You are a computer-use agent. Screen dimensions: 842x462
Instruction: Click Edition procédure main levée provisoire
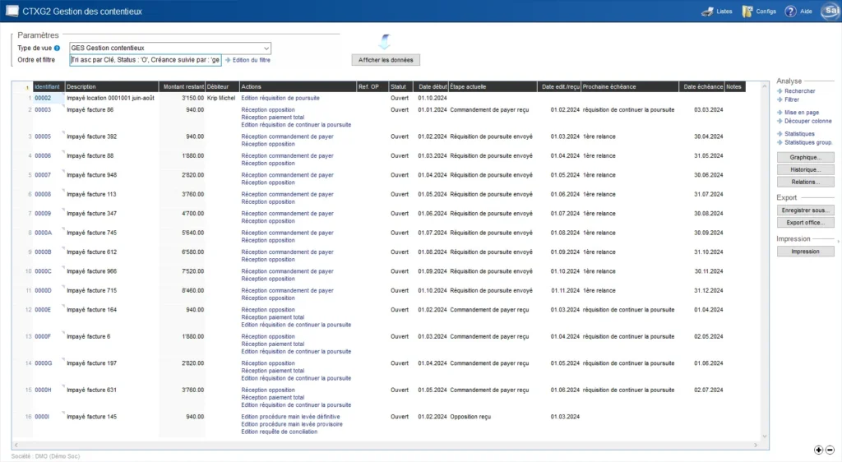[x=292, y=424]
